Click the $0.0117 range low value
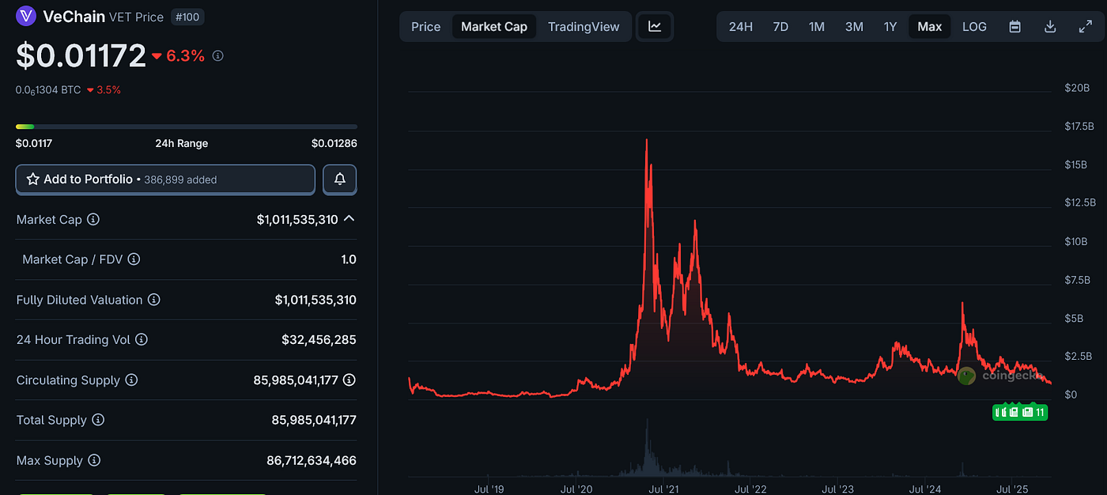The height and width of the screenshot is (495, 1107). click(34, 143)
